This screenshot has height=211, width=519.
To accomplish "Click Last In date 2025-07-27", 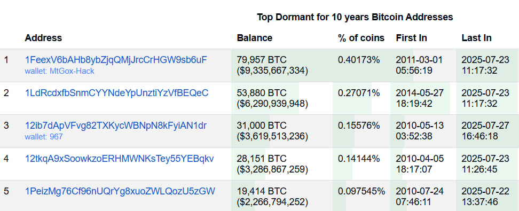I will click(x=485, y=126).
